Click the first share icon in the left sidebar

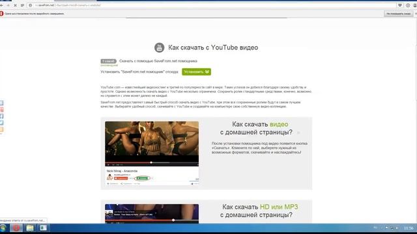click(x=1, y=103)
